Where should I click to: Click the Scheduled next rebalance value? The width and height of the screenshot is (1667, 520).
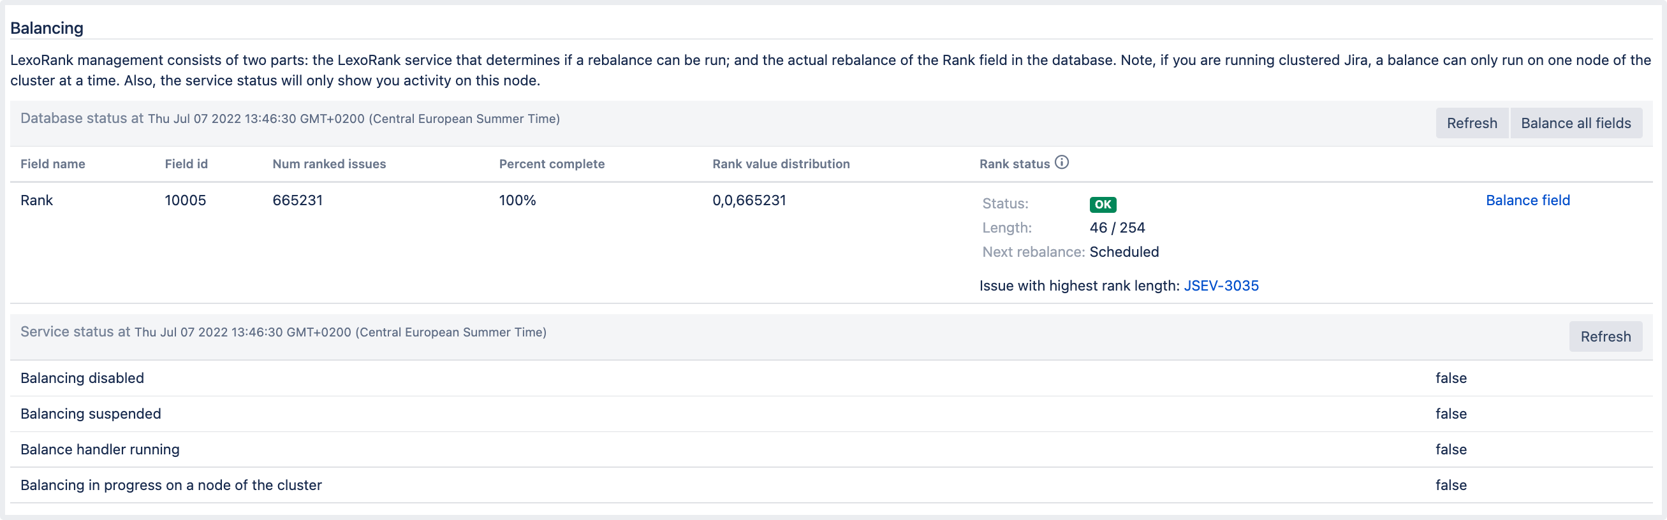(1124, 252)
